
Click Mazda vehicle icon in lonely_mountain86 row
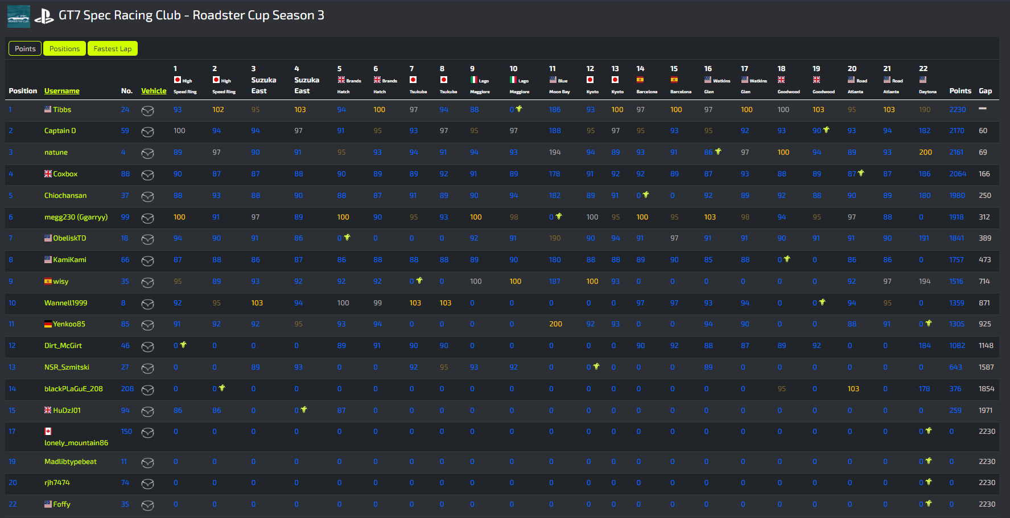(148, 433)
